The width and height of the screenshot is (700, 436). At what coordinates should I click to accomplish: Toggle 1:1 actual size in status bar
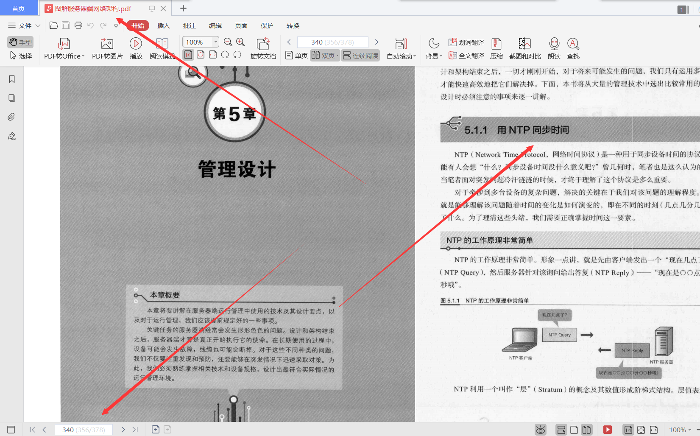(628, 430)
